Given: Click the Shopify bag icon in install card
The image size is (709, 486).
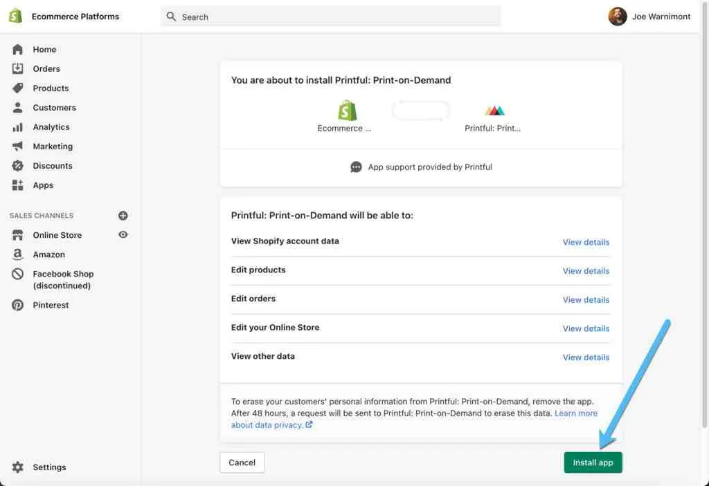Looking at the screenshot, I should [x=348, y=110].
